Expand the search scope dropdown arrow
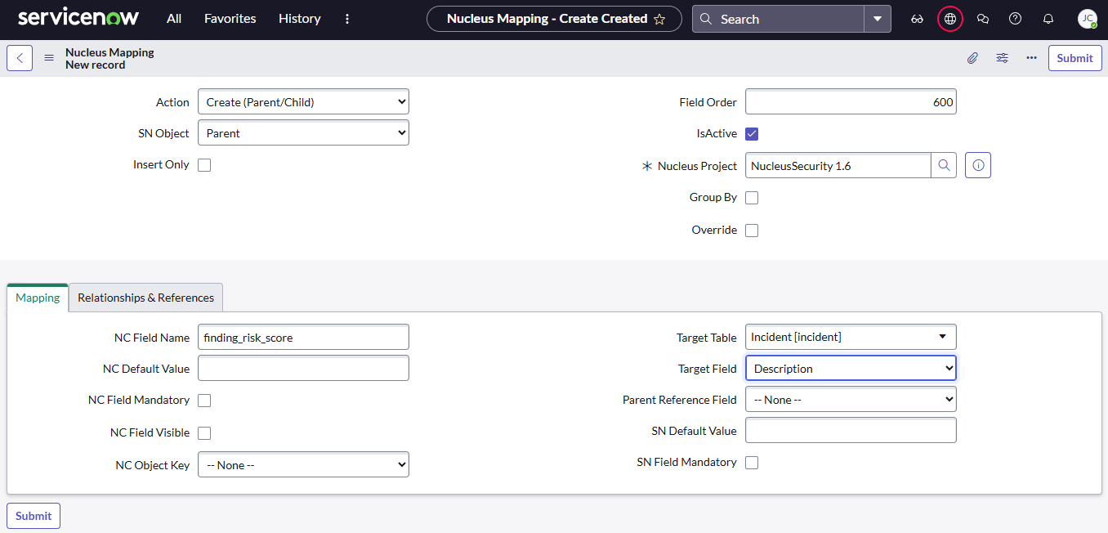Viewport: 1108px width, 533px height. [x=878, y=19]
